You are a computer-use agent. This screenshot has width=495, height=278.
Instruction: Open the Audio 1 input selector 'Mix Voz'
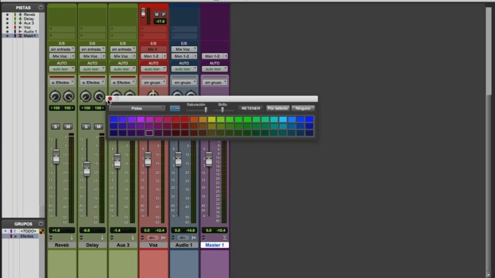184,50
